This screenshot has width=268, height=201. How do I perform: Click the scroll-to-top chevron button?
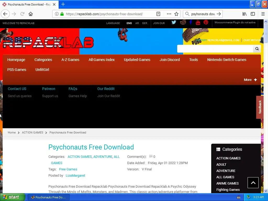coord(253,182)
